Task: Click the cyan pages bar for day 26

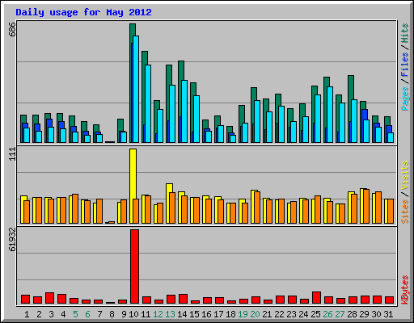Action: [330, 115]
